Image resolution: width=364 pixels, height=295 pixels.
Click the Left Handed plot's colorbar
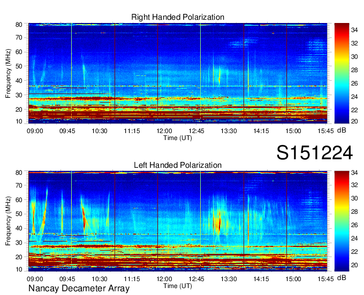pyautogui.click(x=342, y=221)
